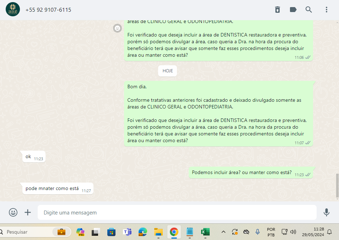Open Task View from the taskbar
Image resolution: width=339 pixels, height=240 pixels.
96,232
